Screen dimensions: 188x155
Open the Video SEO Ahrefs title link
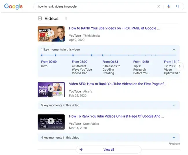tap(118, 84)
